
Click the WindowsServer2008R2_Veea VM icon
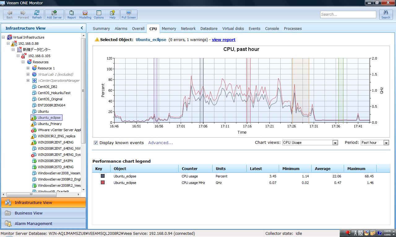point(34,185)
